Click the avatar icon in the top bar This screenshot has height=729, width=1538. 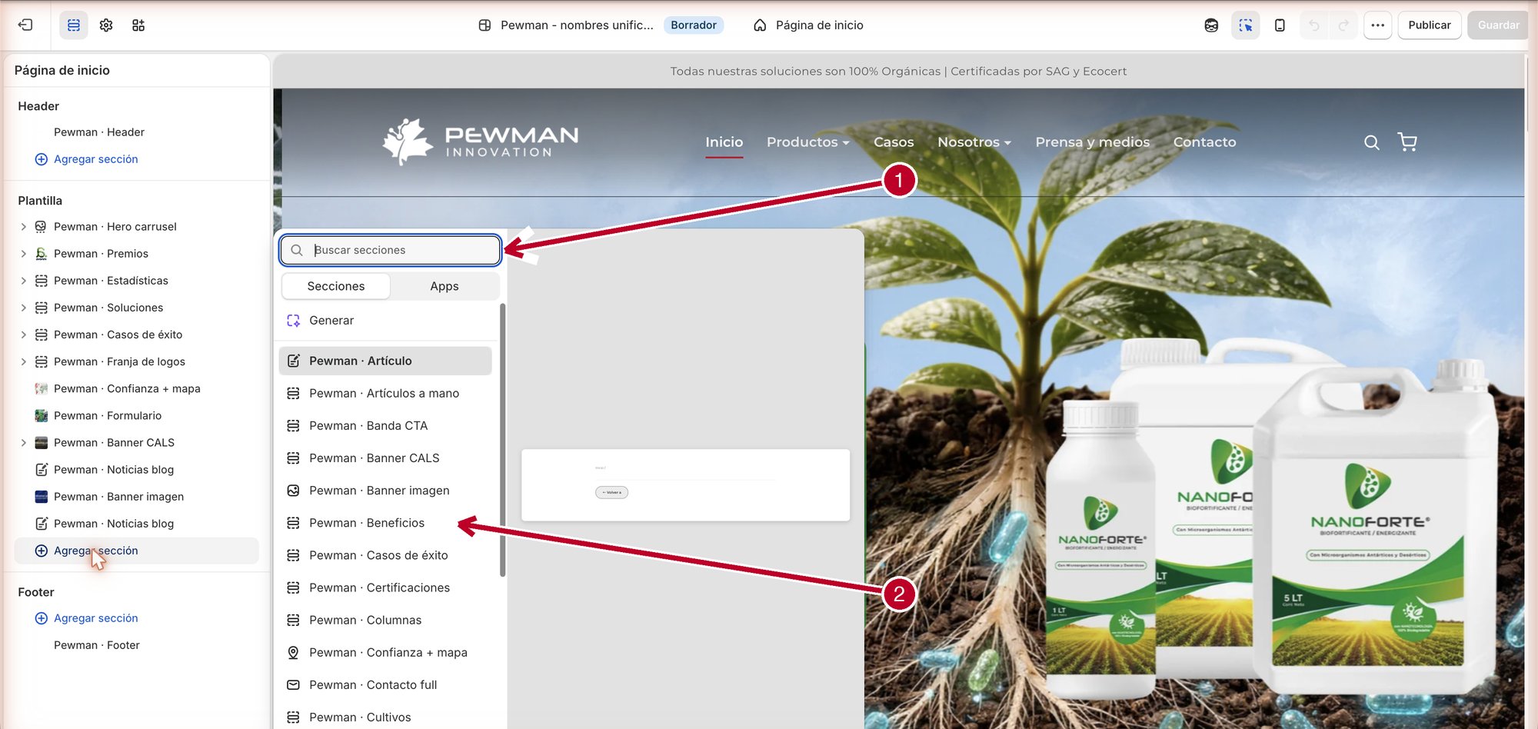(1211, 25)
